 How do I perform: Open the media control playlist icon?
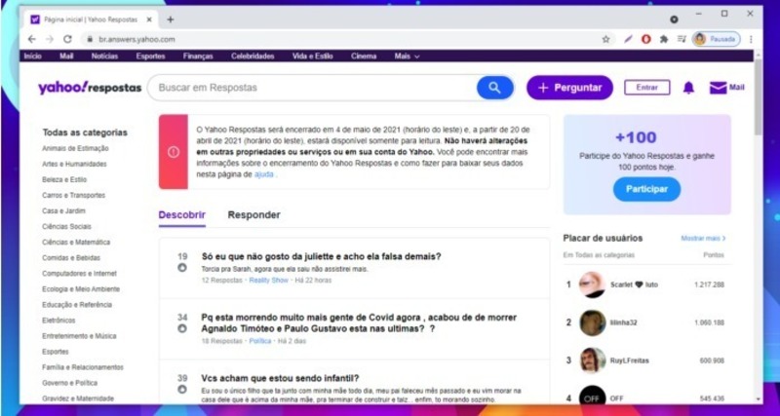[x=682, y=39]
